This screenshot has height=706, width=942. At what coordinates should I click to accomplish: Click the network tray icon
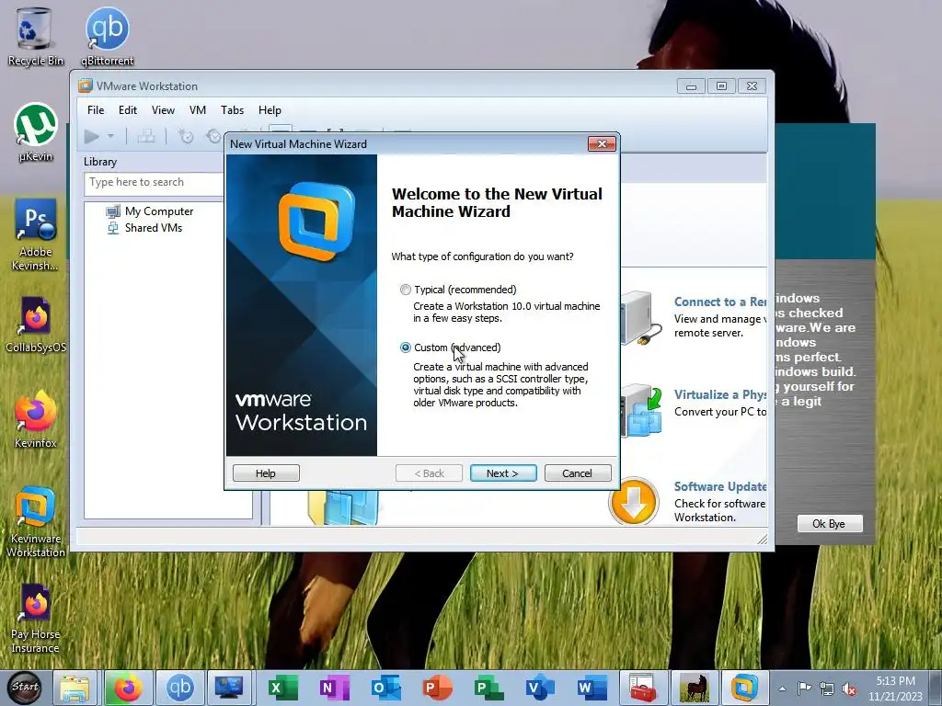click(827, 689)
